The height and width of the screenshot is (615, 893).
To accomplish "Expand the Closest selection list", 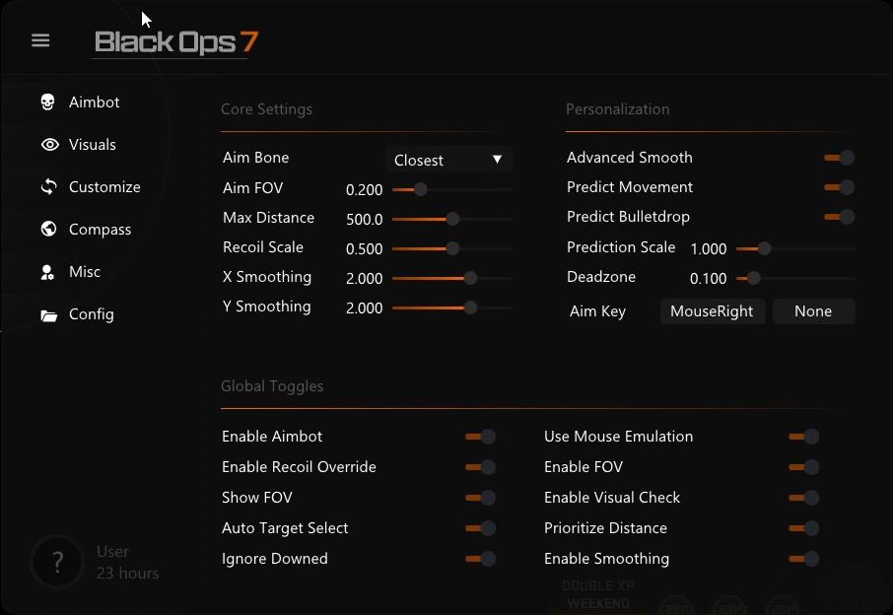I will coord(448,159).
